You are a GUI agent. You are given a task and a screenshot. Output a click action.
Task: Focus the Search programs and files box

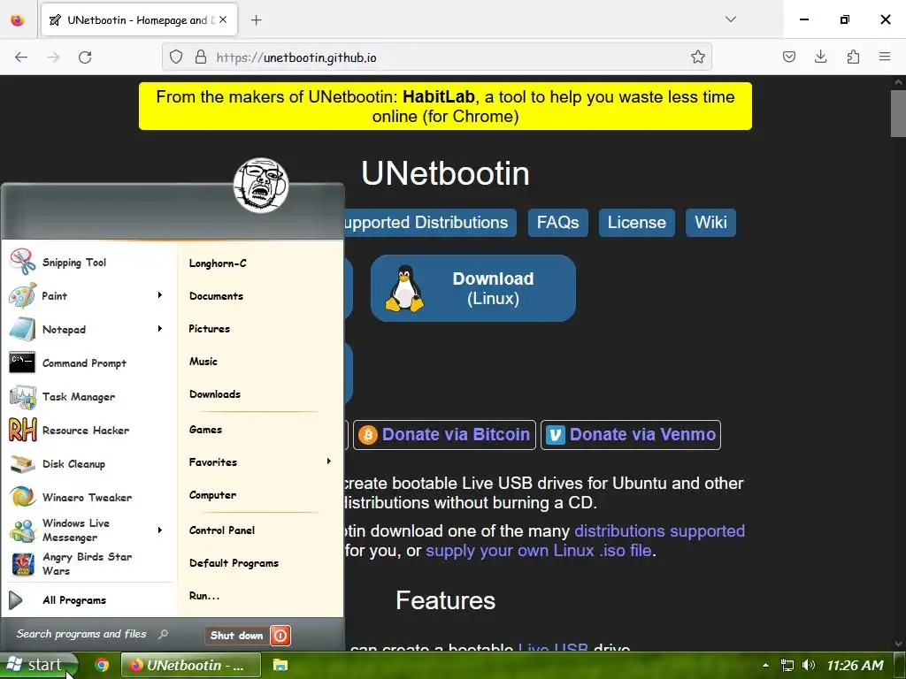click(92, 634)
